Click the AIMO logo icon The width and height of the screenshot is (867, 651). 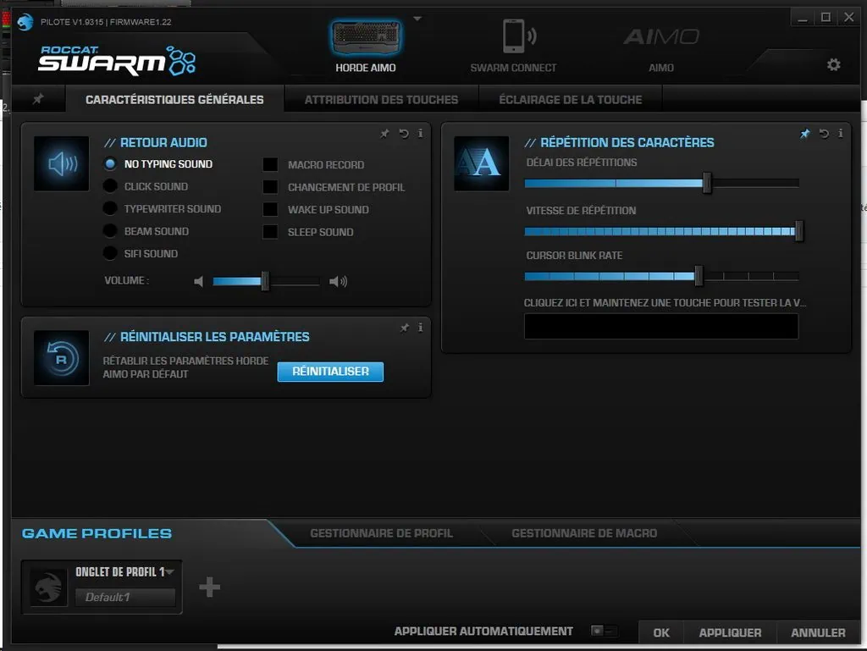[661, 37]
